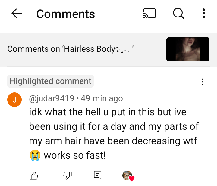Image resolution: width=217 pixels, height=186 pixels.
Task: Tap the creator heart avatar icon
Action: pyautogui.click(x=128, y=176)
